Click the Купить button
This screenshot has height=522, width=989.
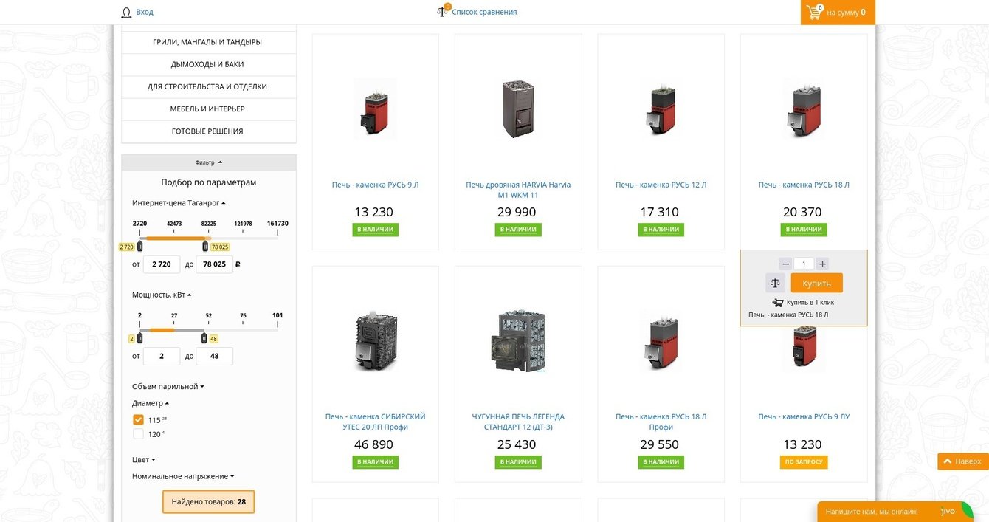pyautogui.click(x=817, y=283)
